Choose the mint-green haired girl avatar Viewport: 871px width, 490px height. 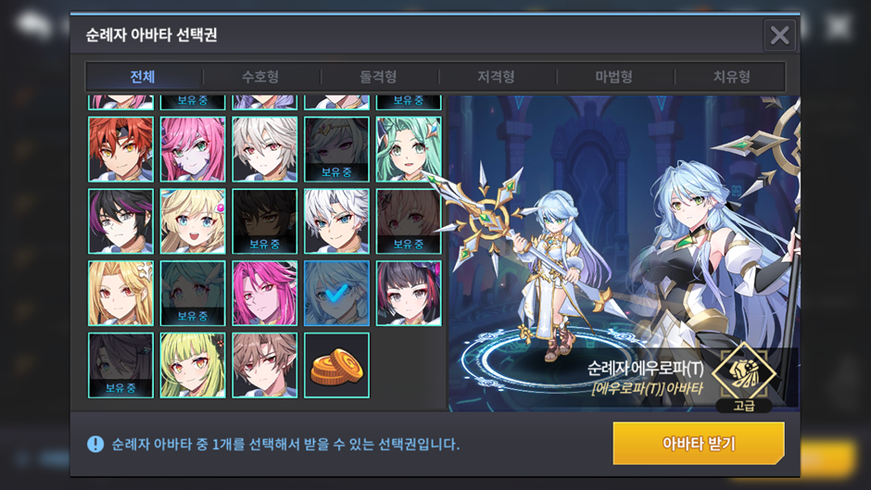pos(409,149)
